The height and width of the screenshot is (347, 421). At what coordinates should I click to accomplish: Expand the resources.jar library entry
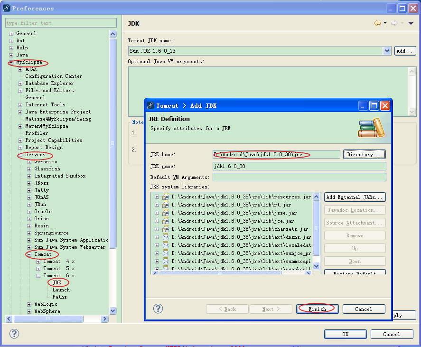157,197
